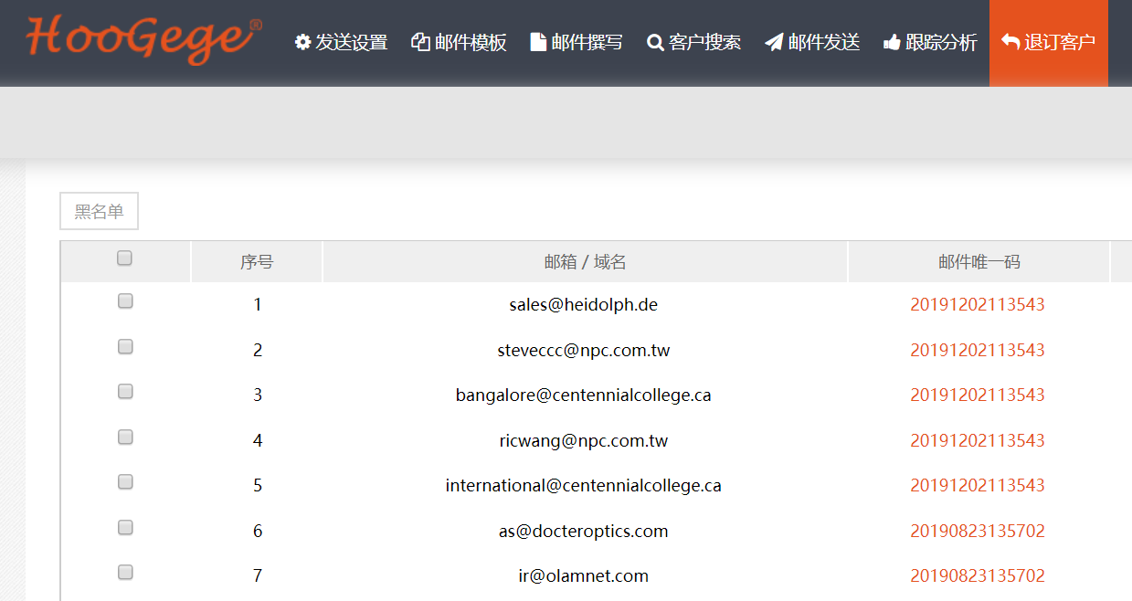Click the magnifier icon beside 客户搜索

[655, 43]
